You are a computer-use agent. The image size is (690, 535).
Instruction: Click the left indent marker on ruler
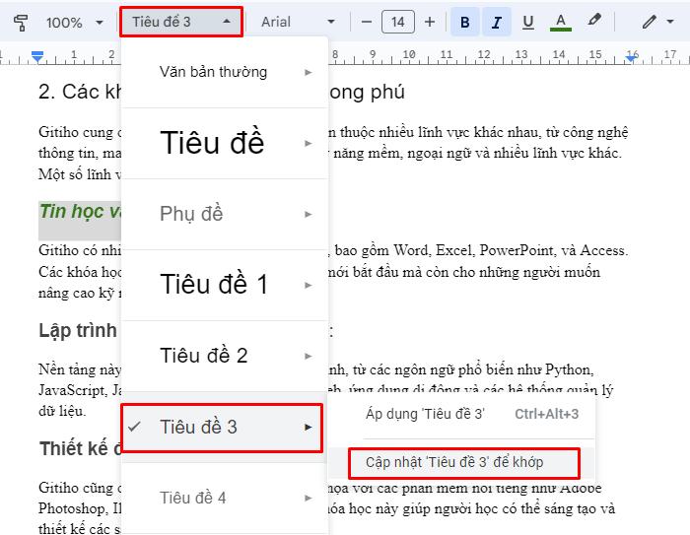point(37,56)
